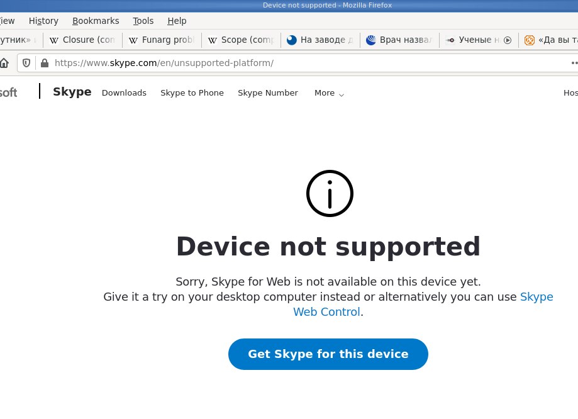This screenshot has height=419, width=578.
Task: Open the 'Ученые' bookmark
Action: point(479,40)
